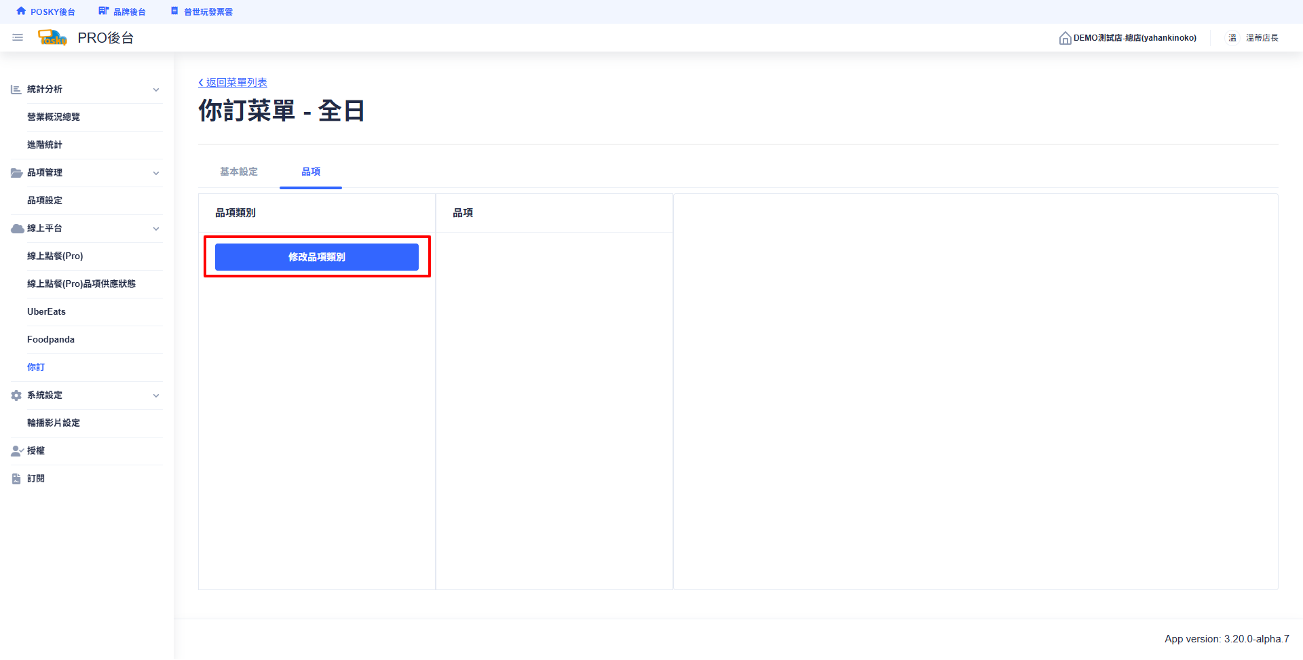
Task: Collapse the 線上平台 section chevron
Action: 156,229
